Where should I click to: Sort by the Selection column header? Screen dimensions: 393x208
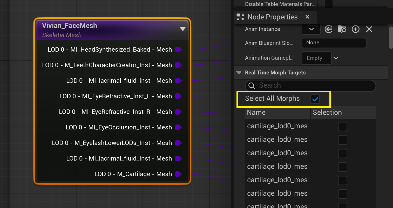pyautogui.click(x=343, y=113)
